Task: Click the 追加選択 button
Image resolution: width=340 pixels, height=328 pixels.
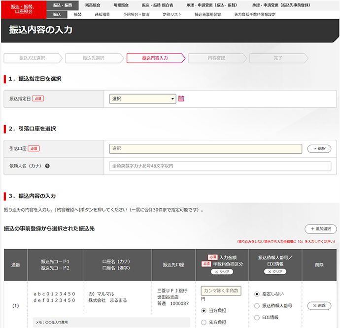Action: point(320,229)
